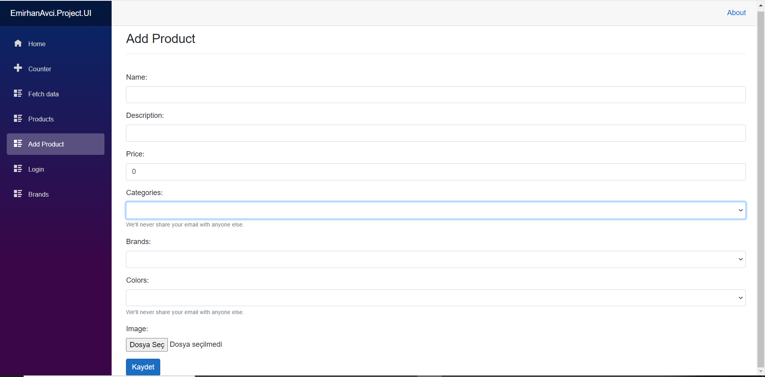
Task: Click the Kaydet button
Action: pos(143,367)
